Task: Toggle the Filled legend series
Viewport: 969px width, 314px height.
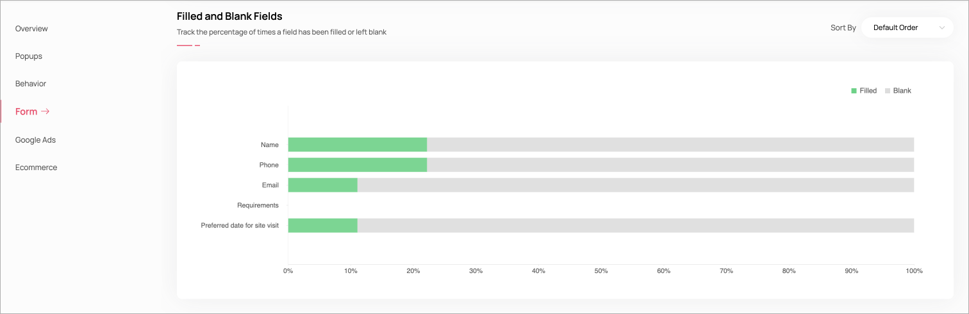Action: coord(868,91)
